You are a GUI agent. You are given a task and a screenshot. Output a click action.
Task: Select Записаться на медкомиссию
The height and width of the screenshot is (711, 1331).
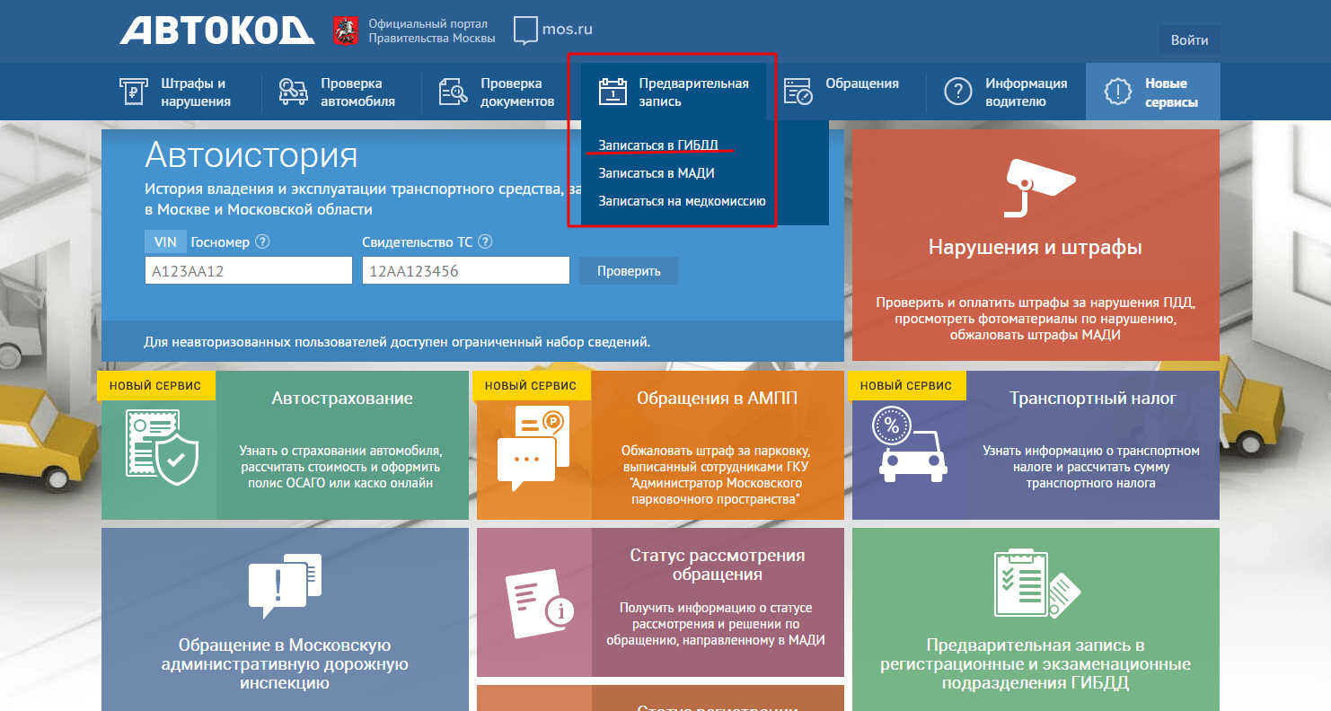pyautogui.click(x=682, y=201)
